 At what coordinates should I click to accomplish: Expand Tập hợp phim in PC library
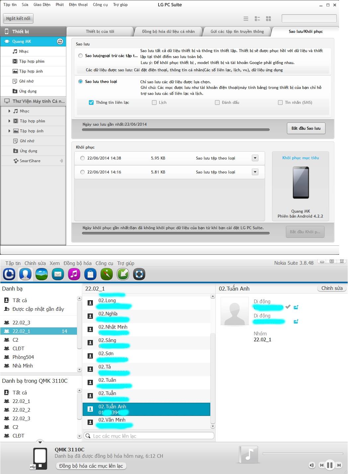(x=9, y=121)
